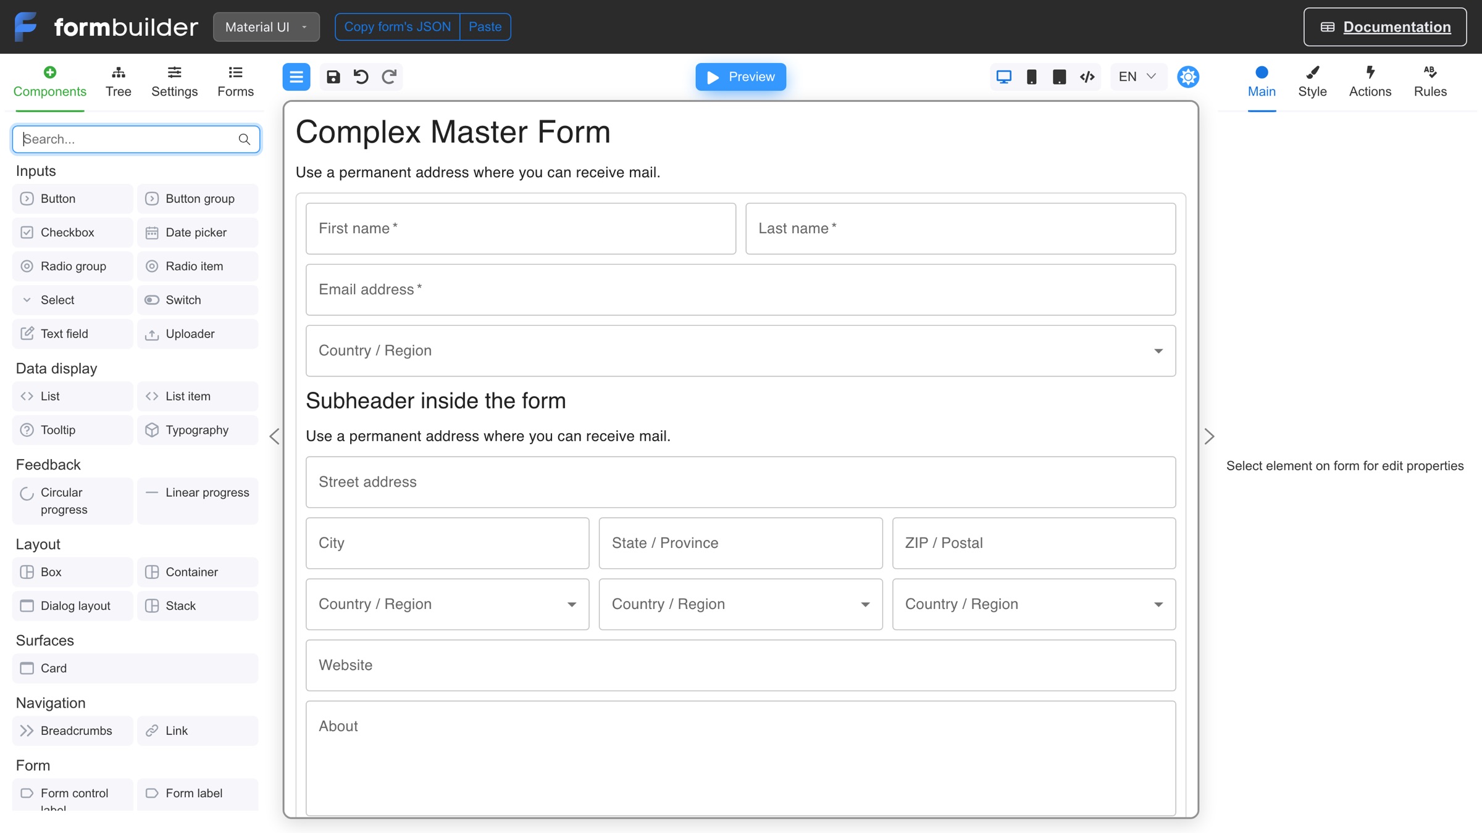The width and height of the screenshot is (1482, 833).
Task: Click the search magnifier icon
Action: coord(245,139)
